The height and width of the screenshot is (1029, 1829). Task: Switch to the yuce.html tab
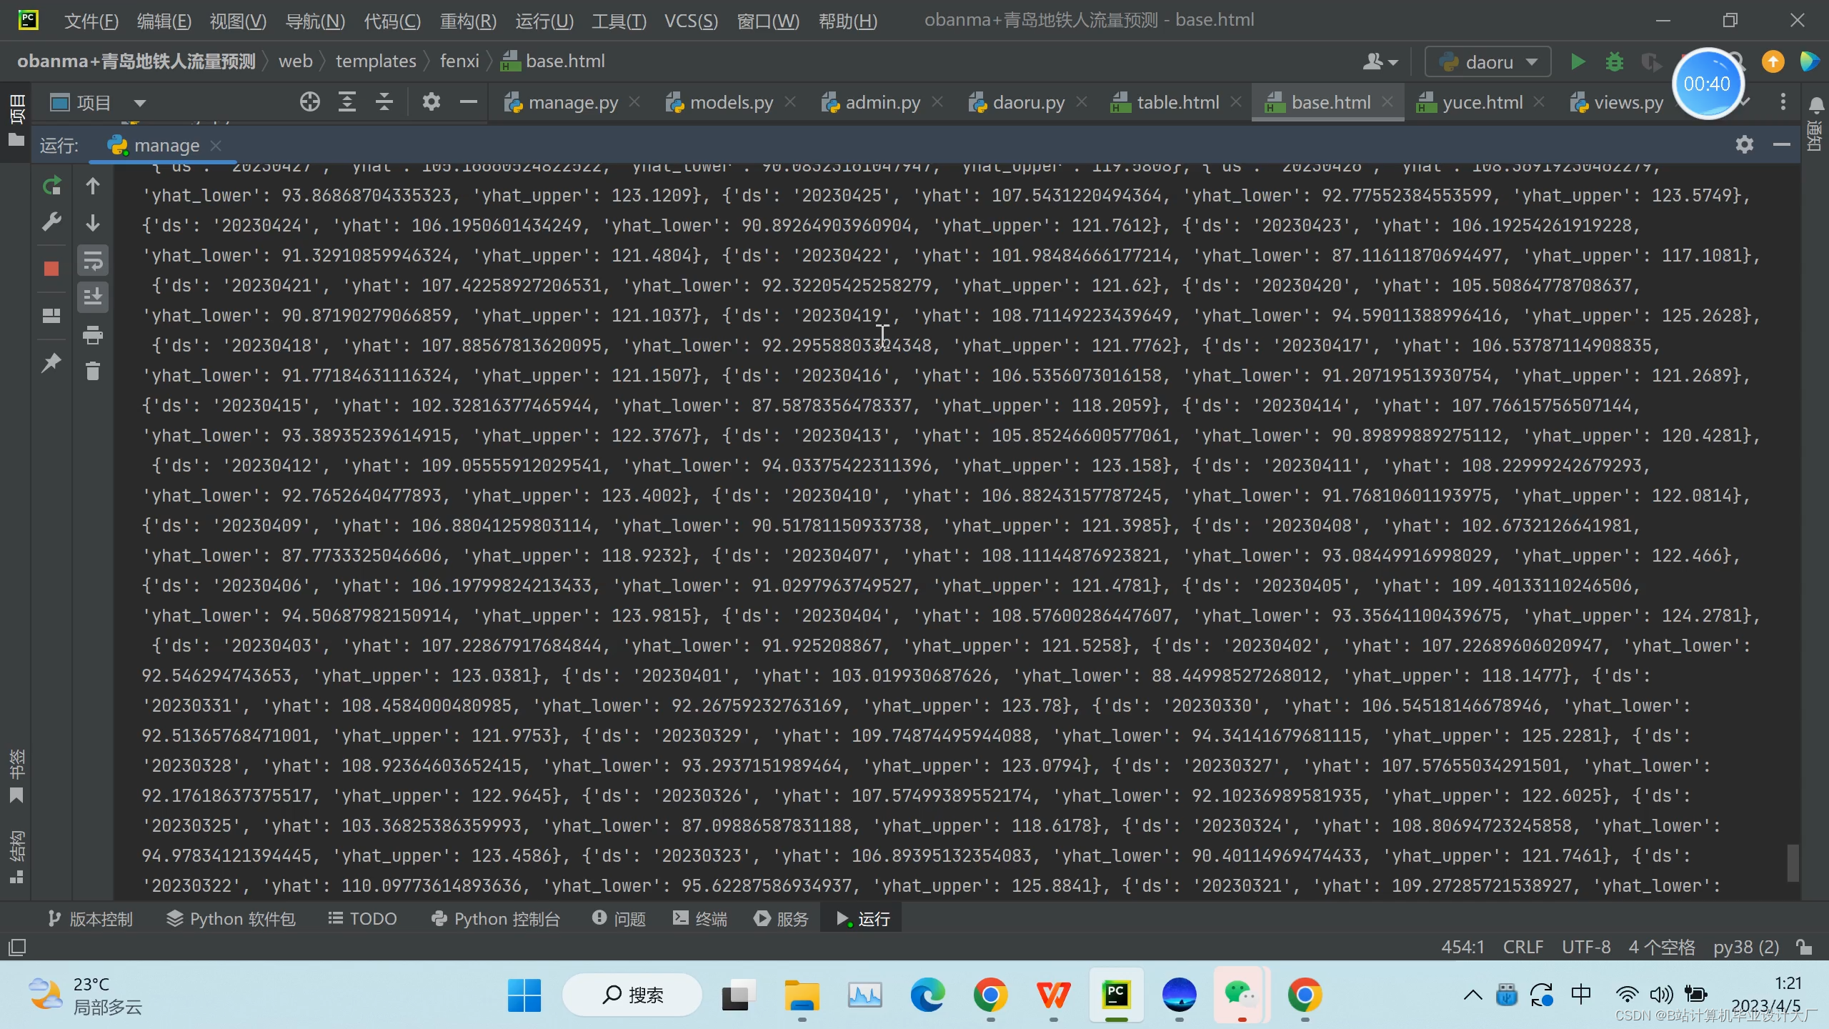coord(1482,102)
